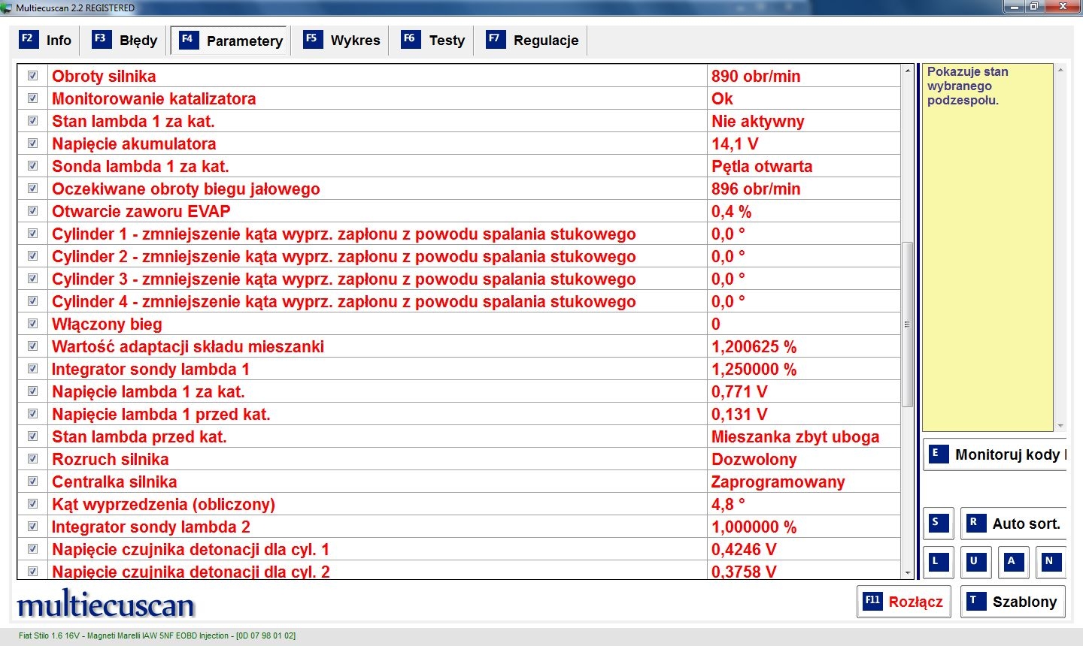Viewport: 1083px width, 646px height.
Task: Toggle Rozruch silnika checkbox
Action: tap(32, 459)
